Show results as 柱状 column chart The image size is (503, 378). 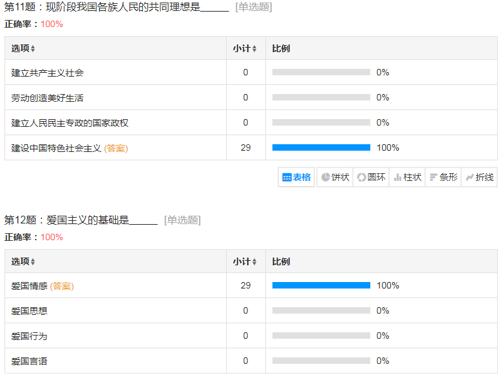(x=407, y=177)
